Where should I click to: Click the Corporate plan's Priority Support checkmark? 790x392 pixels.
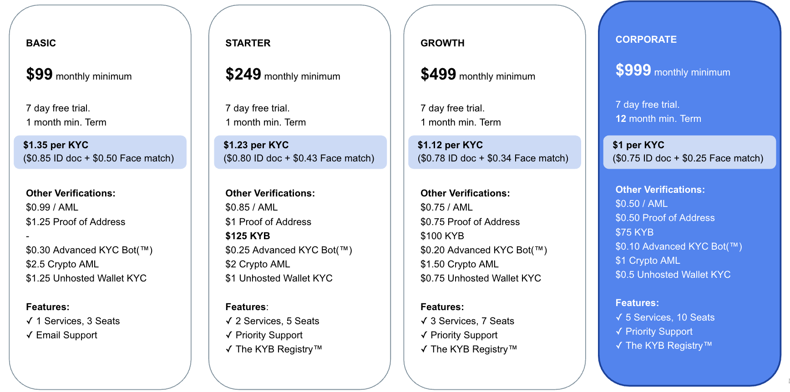pos(619,332)
